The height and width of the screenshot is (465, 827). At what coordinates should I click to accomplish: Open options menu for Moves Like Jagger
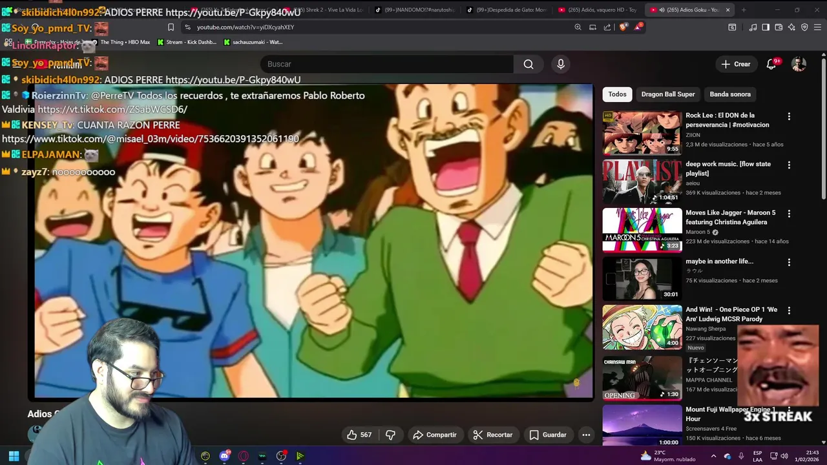click(x=789, y=213)
